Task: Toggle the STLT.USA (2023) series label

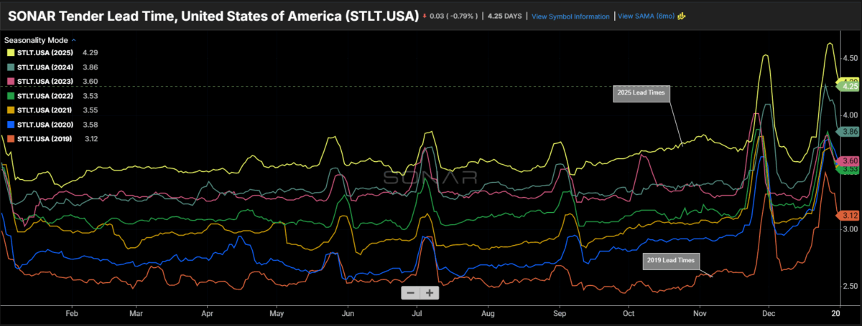Action: (46, 82)
